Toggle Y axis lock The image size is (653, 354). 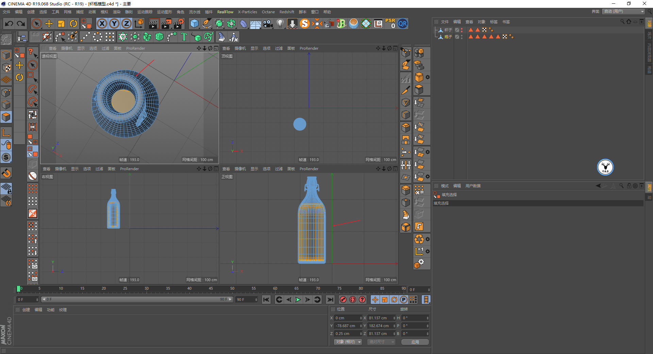(x=114, y=23)
